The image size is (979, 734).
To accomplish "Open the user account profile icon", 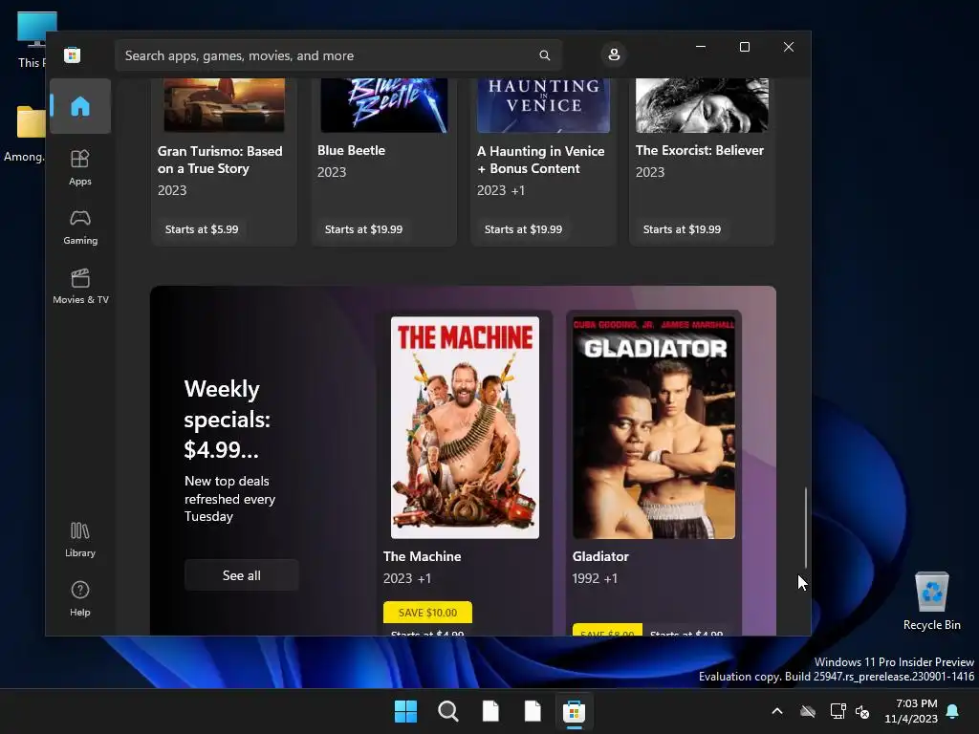I will pyautogui.click(x=614, y=54).
